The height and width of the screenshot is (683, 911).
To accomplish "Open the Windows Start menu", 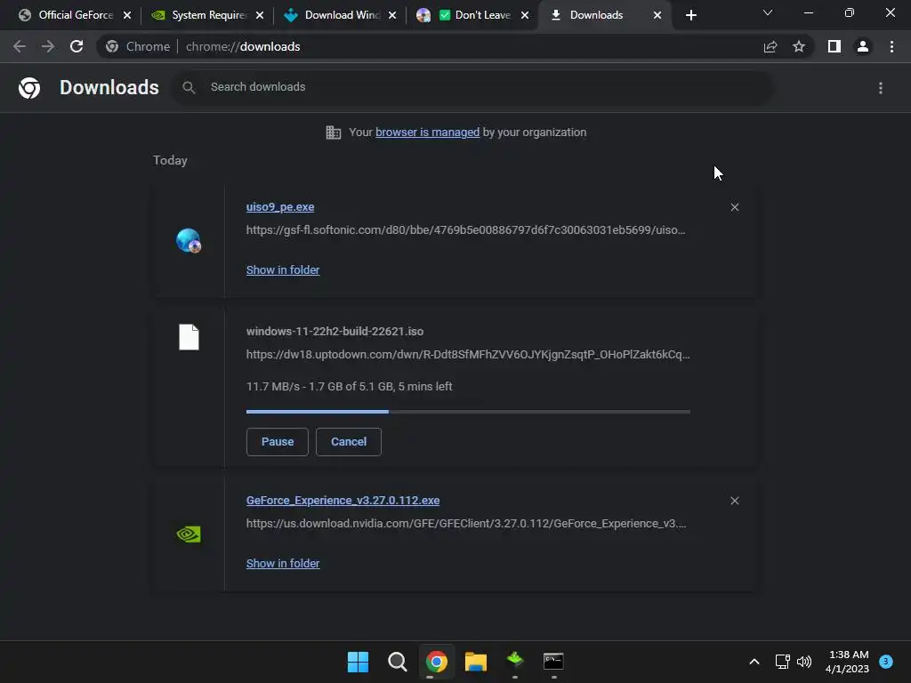I will (x=358, y=662).
